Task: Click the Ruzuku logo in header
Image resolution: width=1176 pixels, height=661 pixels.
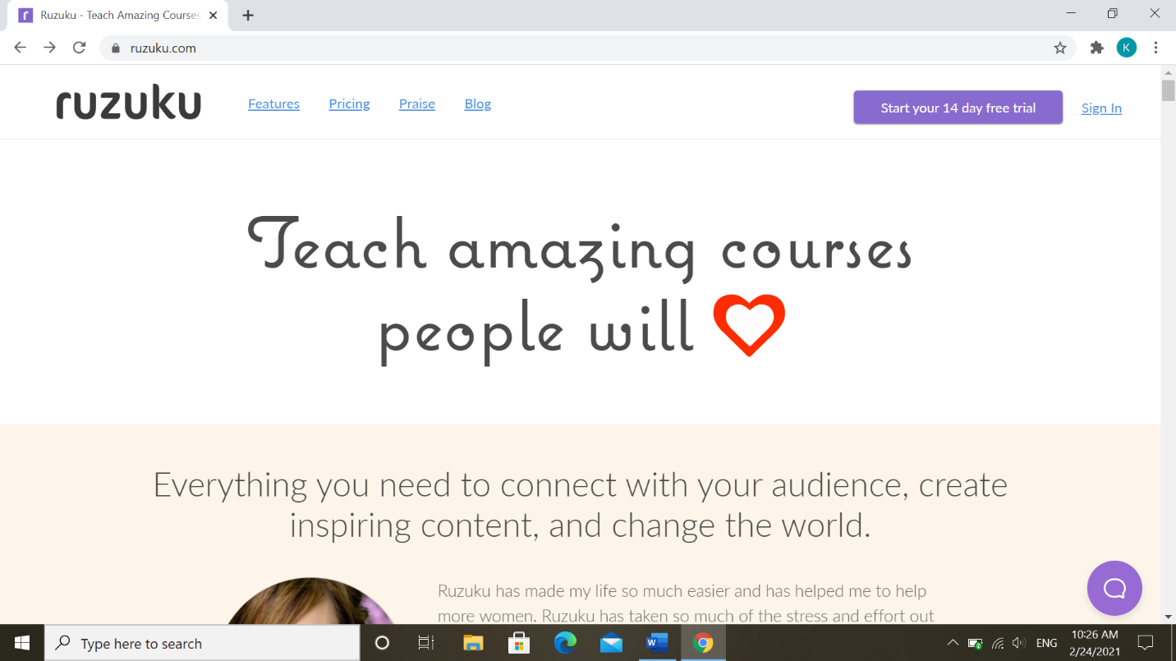Action: [x=128, y=105]
